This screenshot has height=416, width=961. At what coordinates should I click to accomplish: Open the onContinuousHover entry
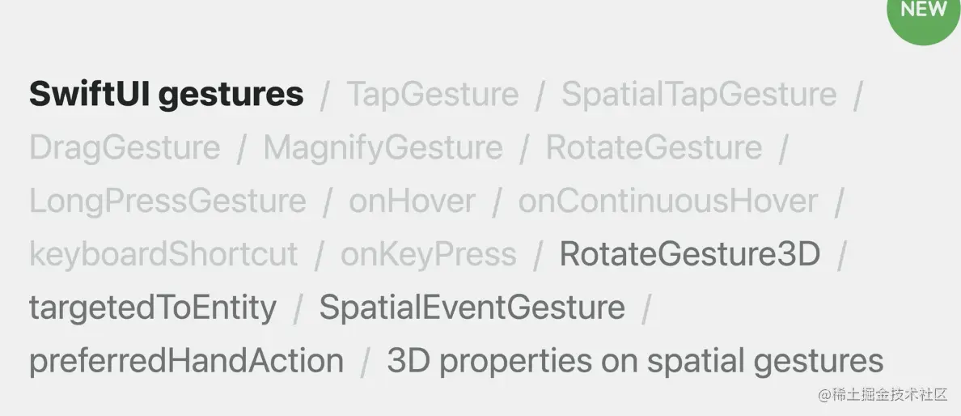pyautogui.click(x=667, y=202)
